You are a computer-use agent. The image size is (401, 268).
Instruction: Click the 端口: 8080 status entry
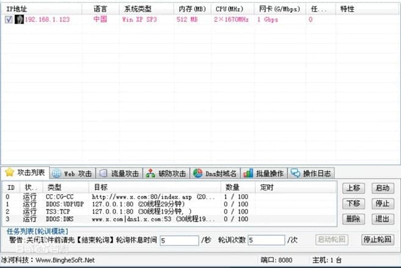tap(276, 260)
